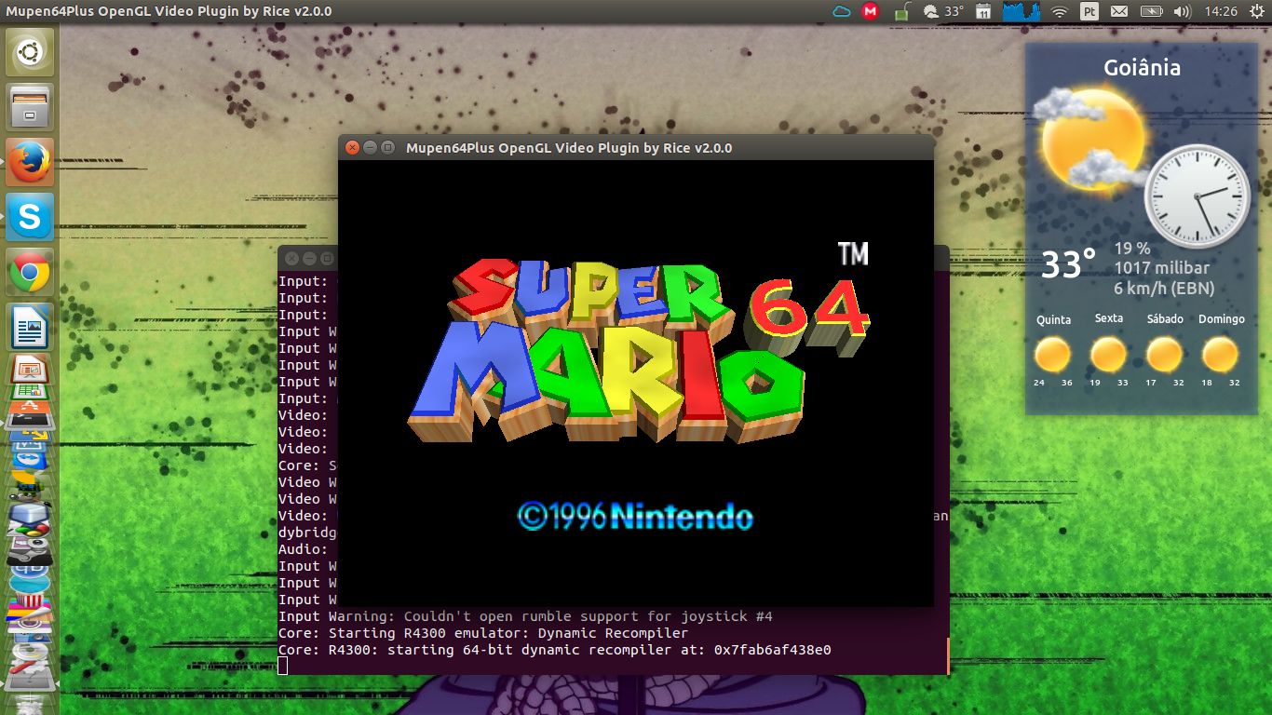Image resolution: width=1272 pixels, height=715 pixels.
Task: Open the Wi-Fi network indicator
Action: pyautogui.click(x=1059, y=11)
